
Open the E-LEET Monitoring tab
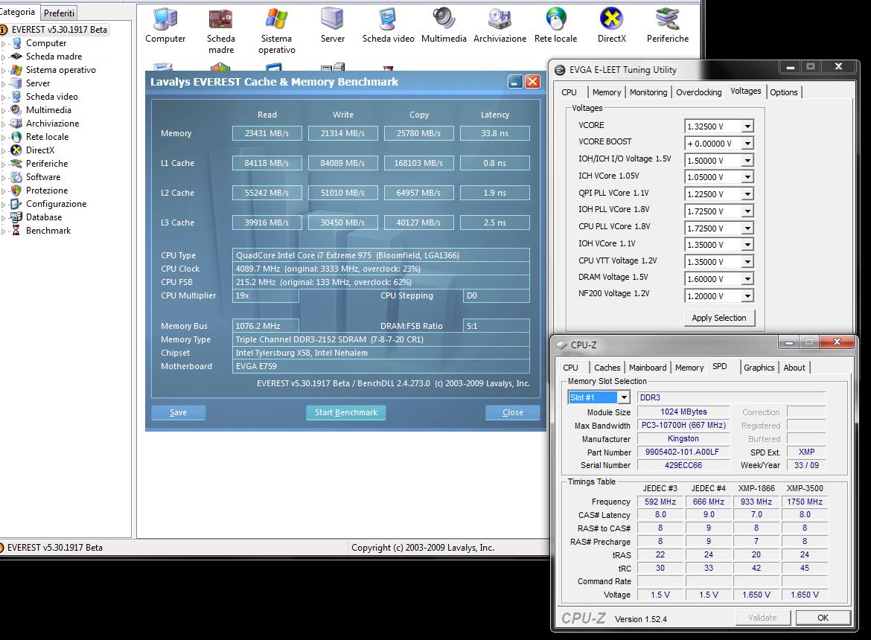(x=648, y=93)
